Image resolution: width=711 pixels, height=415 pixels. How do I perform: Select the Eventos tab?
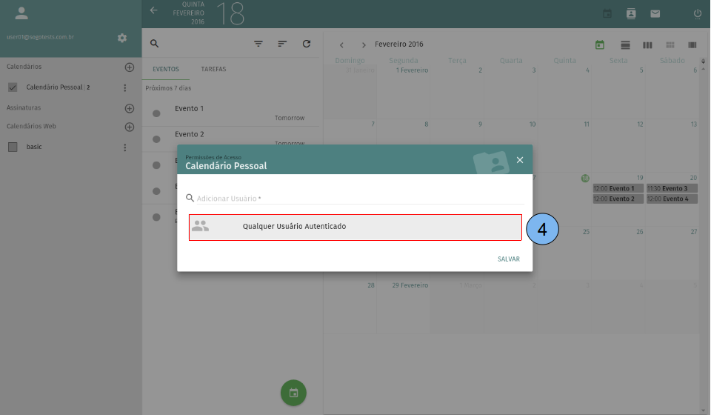pos(165,69)
